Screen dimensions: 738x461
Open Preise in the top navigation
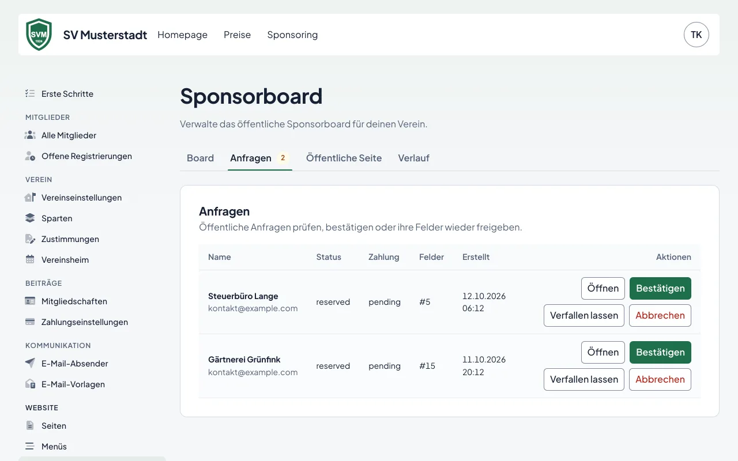tap(238, 35)
